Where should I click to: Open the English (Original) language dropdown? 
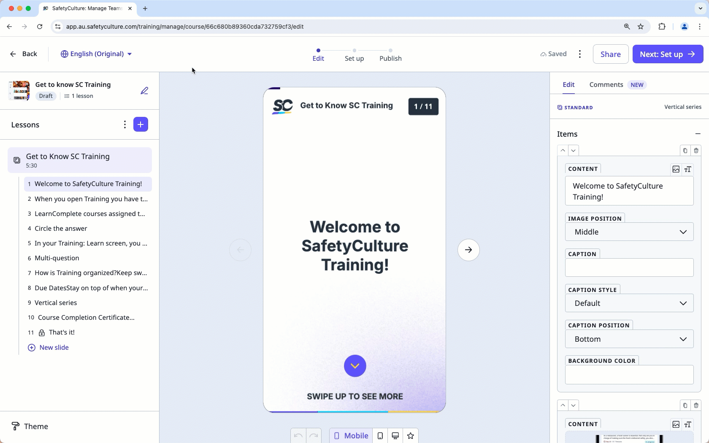pos(96,54)
